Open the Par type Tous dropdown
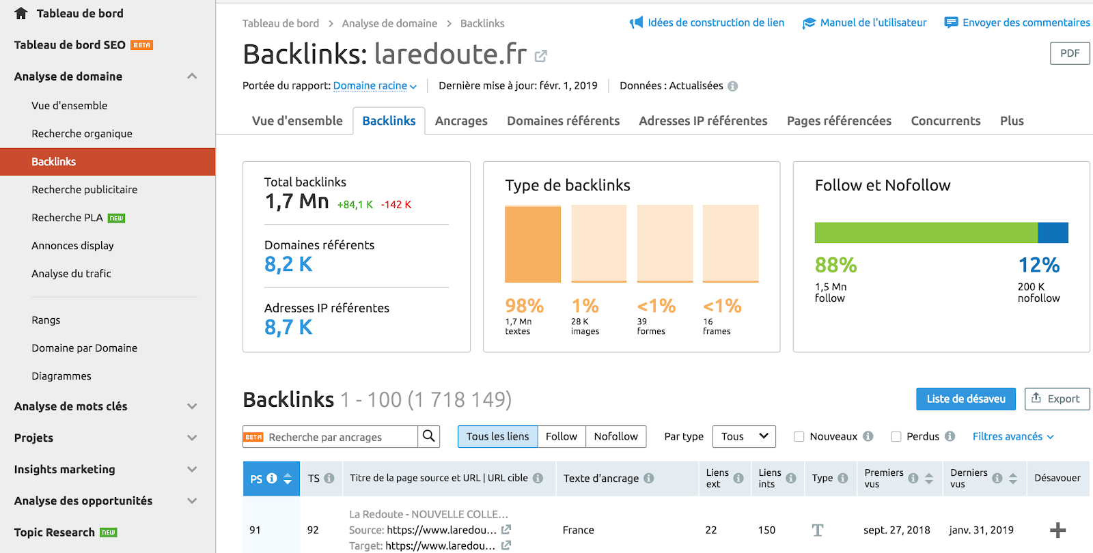Screen dimensions: 1093x553 click(x=744, y=436)
